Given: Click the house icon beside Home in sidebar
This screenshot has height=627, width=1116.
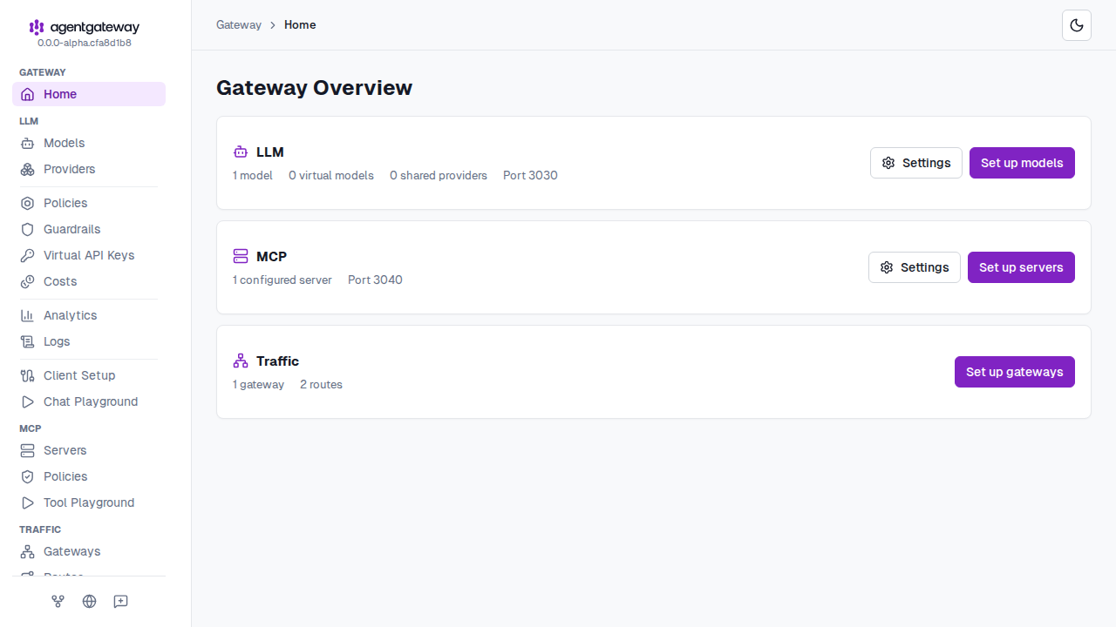Looking at the screenshot, I should [x=28, y=94].
